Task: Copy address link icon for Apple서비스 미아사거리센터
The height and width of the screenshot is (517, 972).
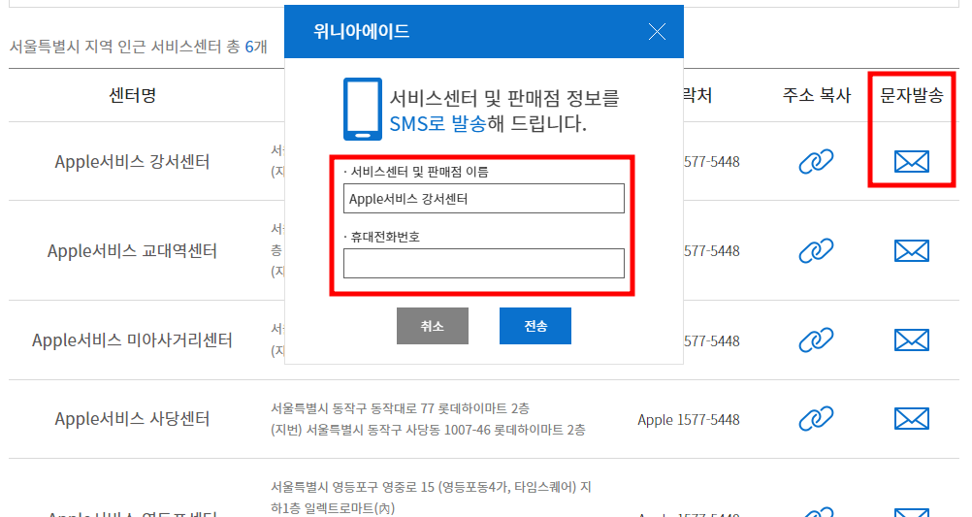Action: tap(816, 340)
